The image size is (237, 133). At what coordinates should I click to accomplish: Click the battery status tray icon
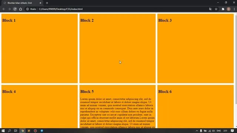[205, 131]
